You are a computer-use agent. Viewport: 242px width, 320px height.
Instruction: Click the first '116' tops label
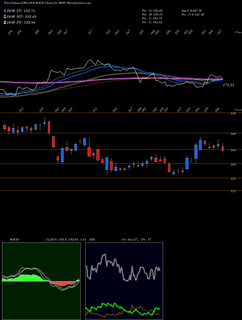click(x=10, y=32)
